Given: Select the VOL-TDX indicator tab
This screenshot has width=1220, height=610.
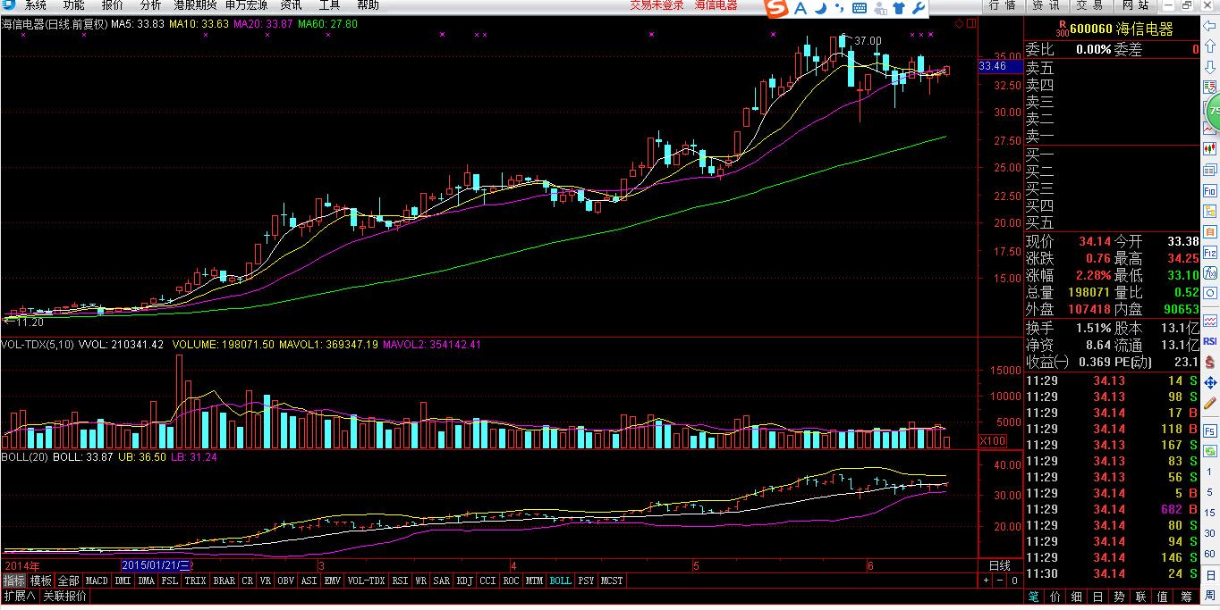Looking at the screenshot, I should [x=366, y=581].
